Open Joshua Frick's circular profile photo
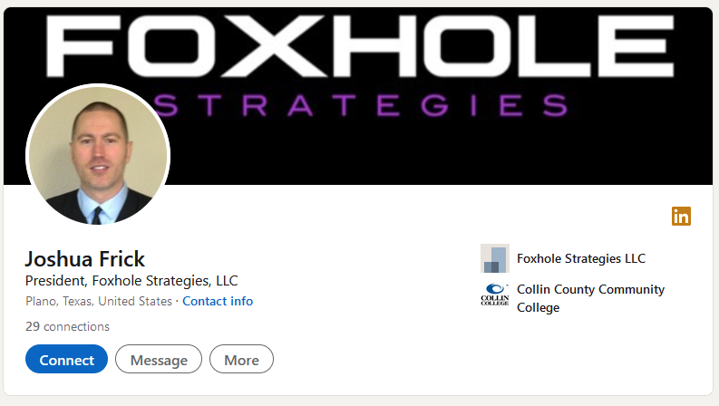719x406 pixels. coord(98,155)
